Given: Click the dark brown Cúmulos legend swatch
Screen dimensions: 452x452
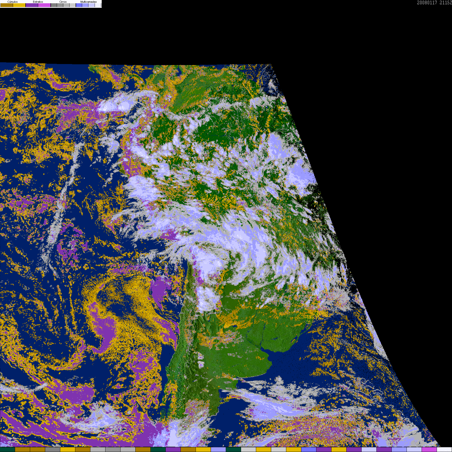Looking at the screenshot, I should pos(7,5).
